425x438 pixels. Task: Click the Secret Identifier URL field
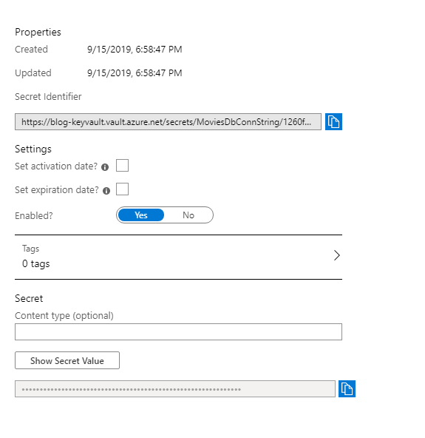pos(168,122)
